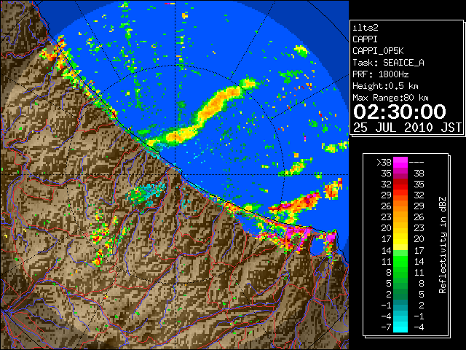Click the 'Max Range:80 km' line
Viewport: 466px width, 350px height.
pyautogui.click(x=390, y=98)
